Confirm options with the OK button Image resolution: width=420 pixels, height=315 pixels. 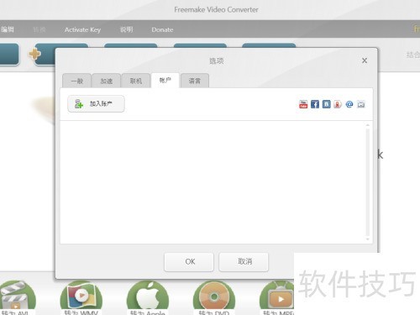(189, 262)
